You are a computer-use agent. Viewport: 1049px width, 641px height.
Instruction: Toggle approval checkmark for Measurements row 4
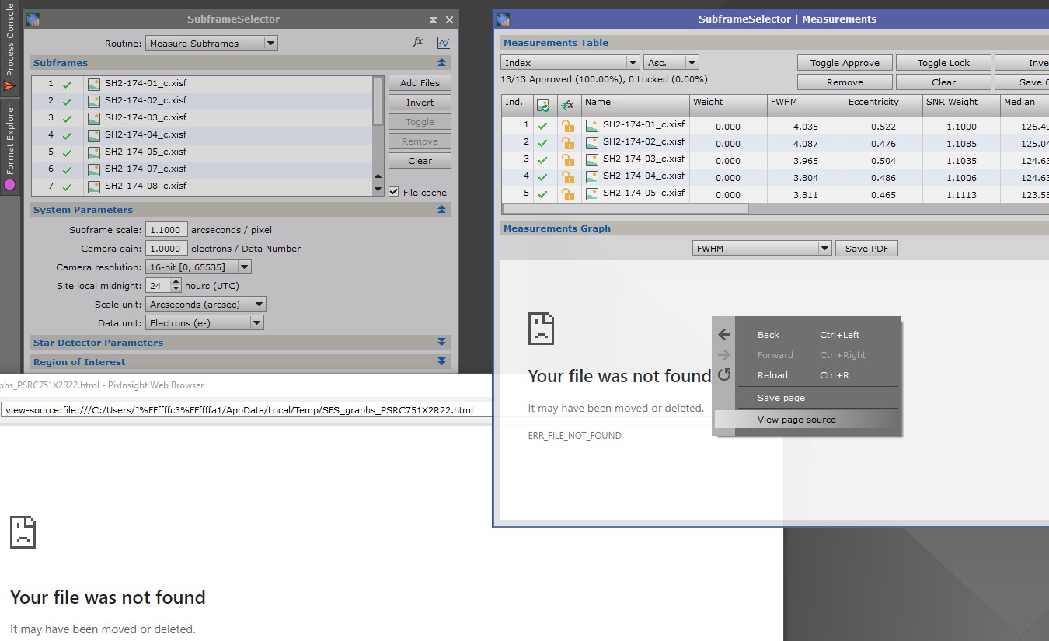pos(543,177)
